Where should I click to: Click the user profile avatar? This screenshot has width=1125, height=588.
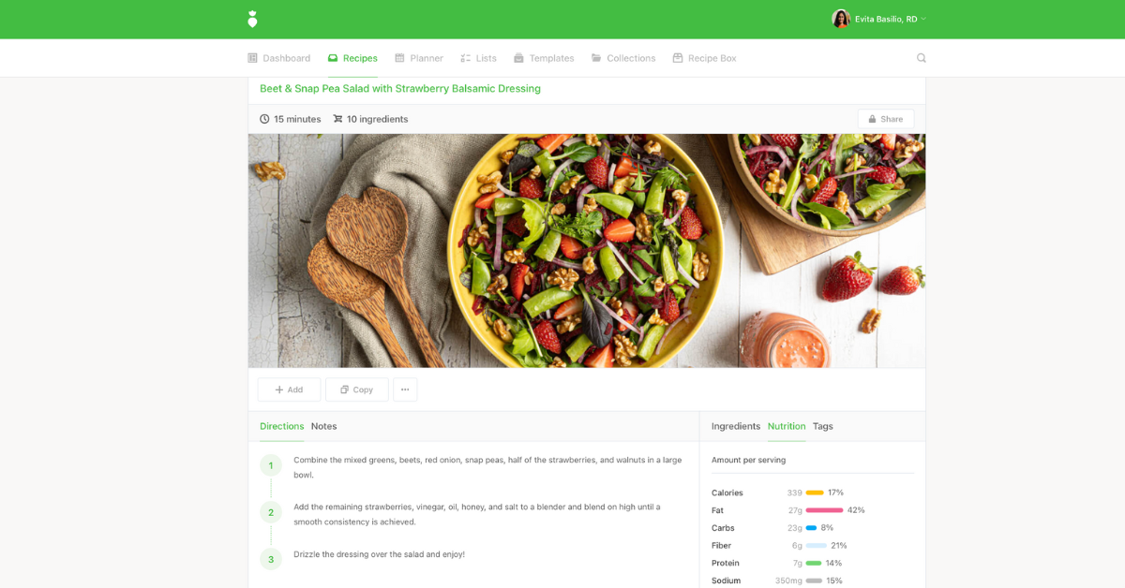[841, 19]
